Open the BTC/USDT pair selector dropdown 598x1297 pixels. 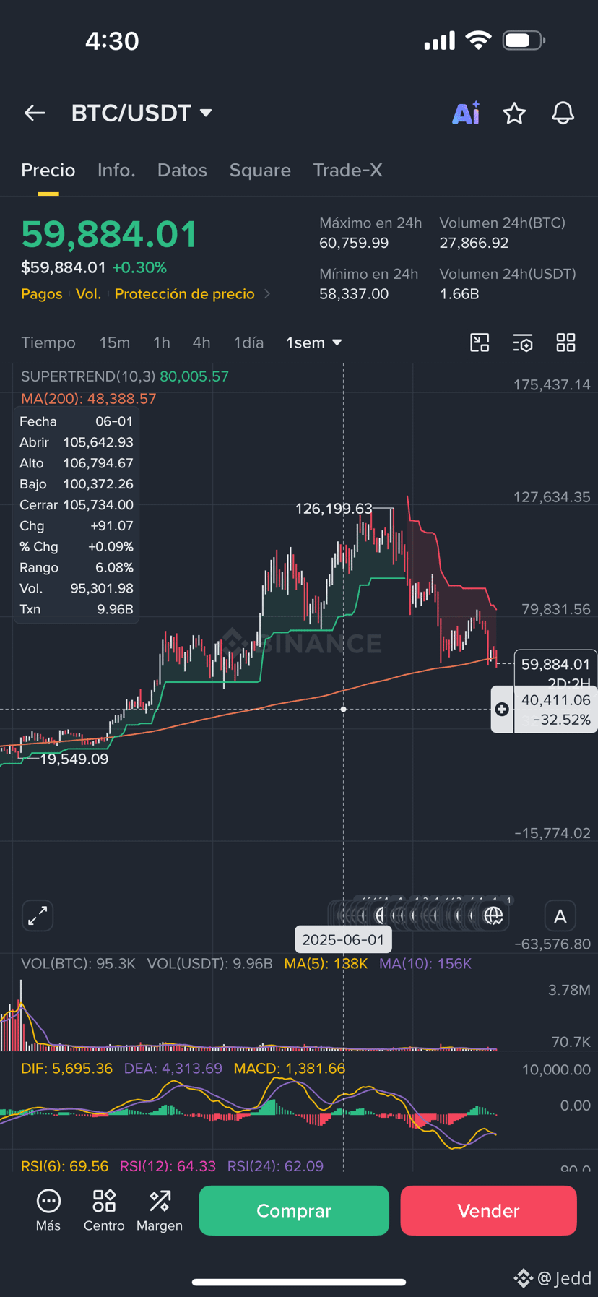[142, 113]
